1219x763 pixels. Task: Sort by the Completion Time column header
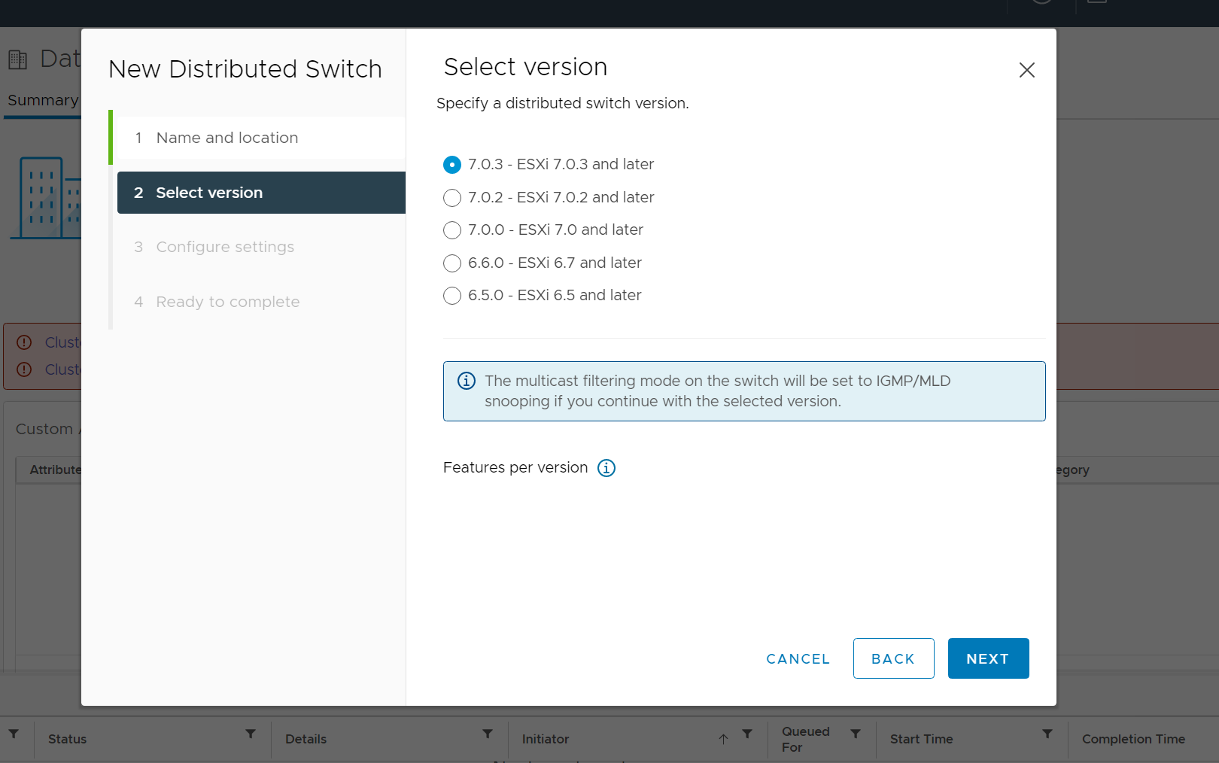[x=1133, y=739]
